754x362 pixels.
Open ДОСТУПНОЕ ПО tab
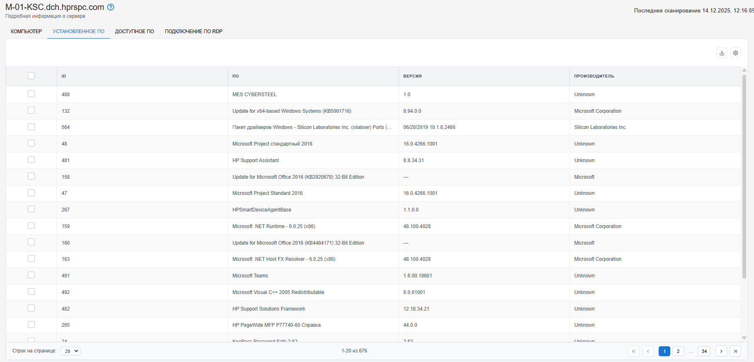(135, 32)
